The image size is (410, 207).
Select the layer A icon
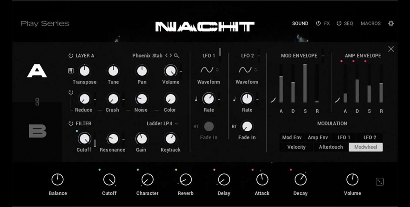pyautogui.click(x=37, y=71)
